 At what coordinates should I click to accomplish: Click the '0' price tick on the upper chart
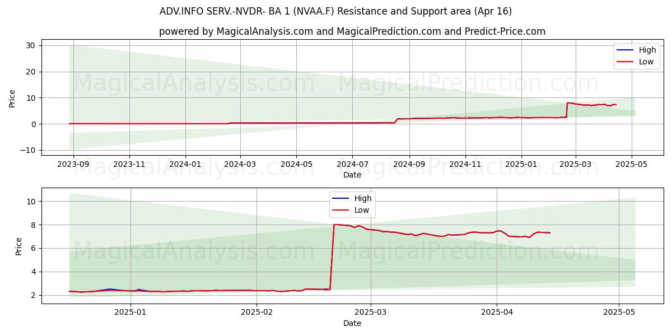[x=34, y=124]
